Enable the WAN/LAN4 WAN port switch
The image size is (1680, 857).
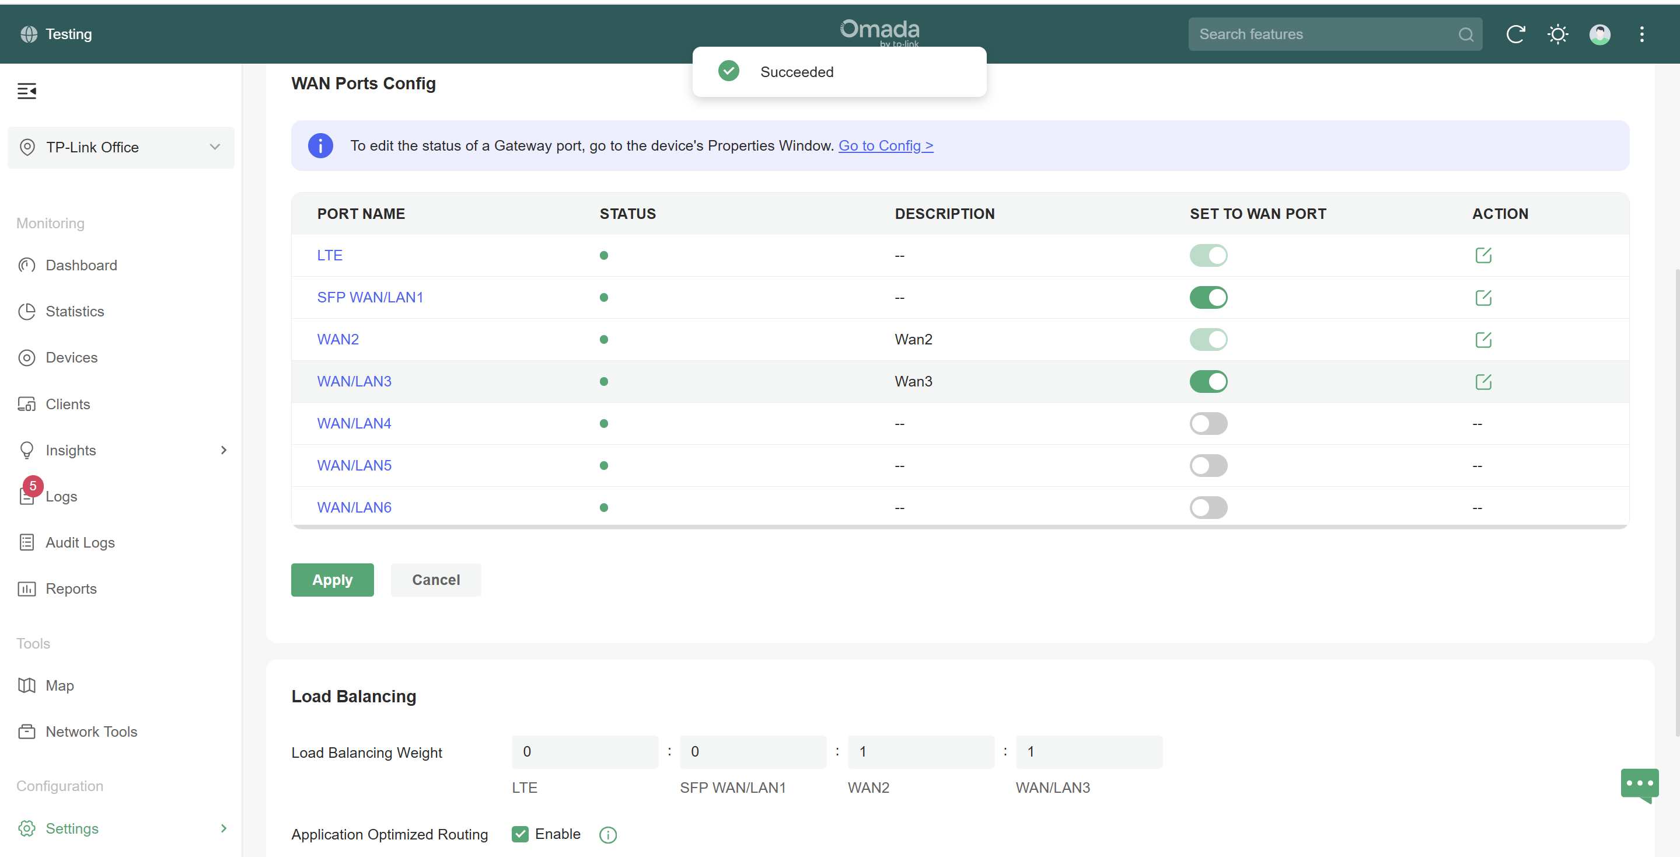[1208, 423]
